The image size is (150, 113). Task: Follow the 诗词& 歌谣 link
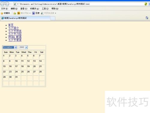[15, 37]
